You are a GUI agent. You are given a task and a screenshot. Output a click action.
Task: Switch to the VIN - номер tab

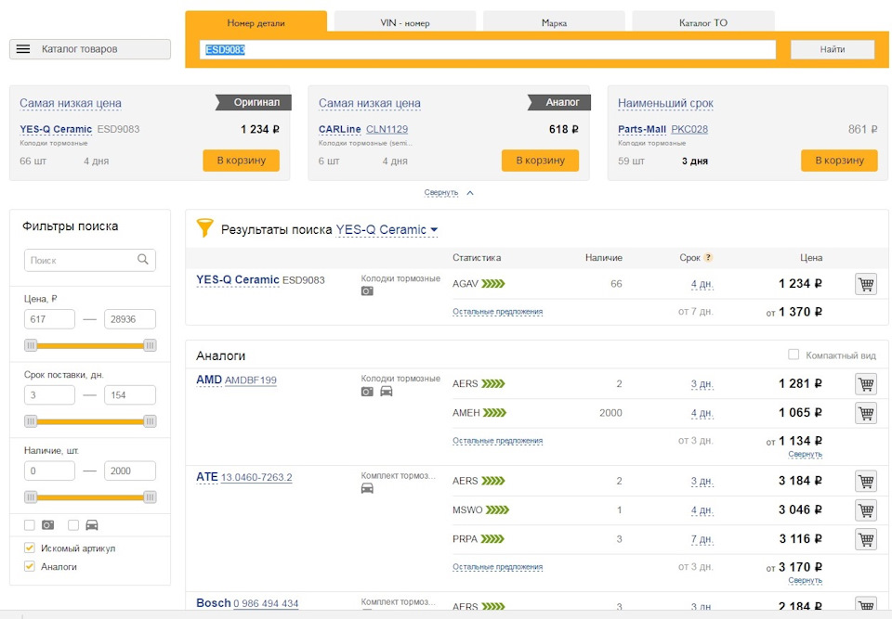click(405, 22)
